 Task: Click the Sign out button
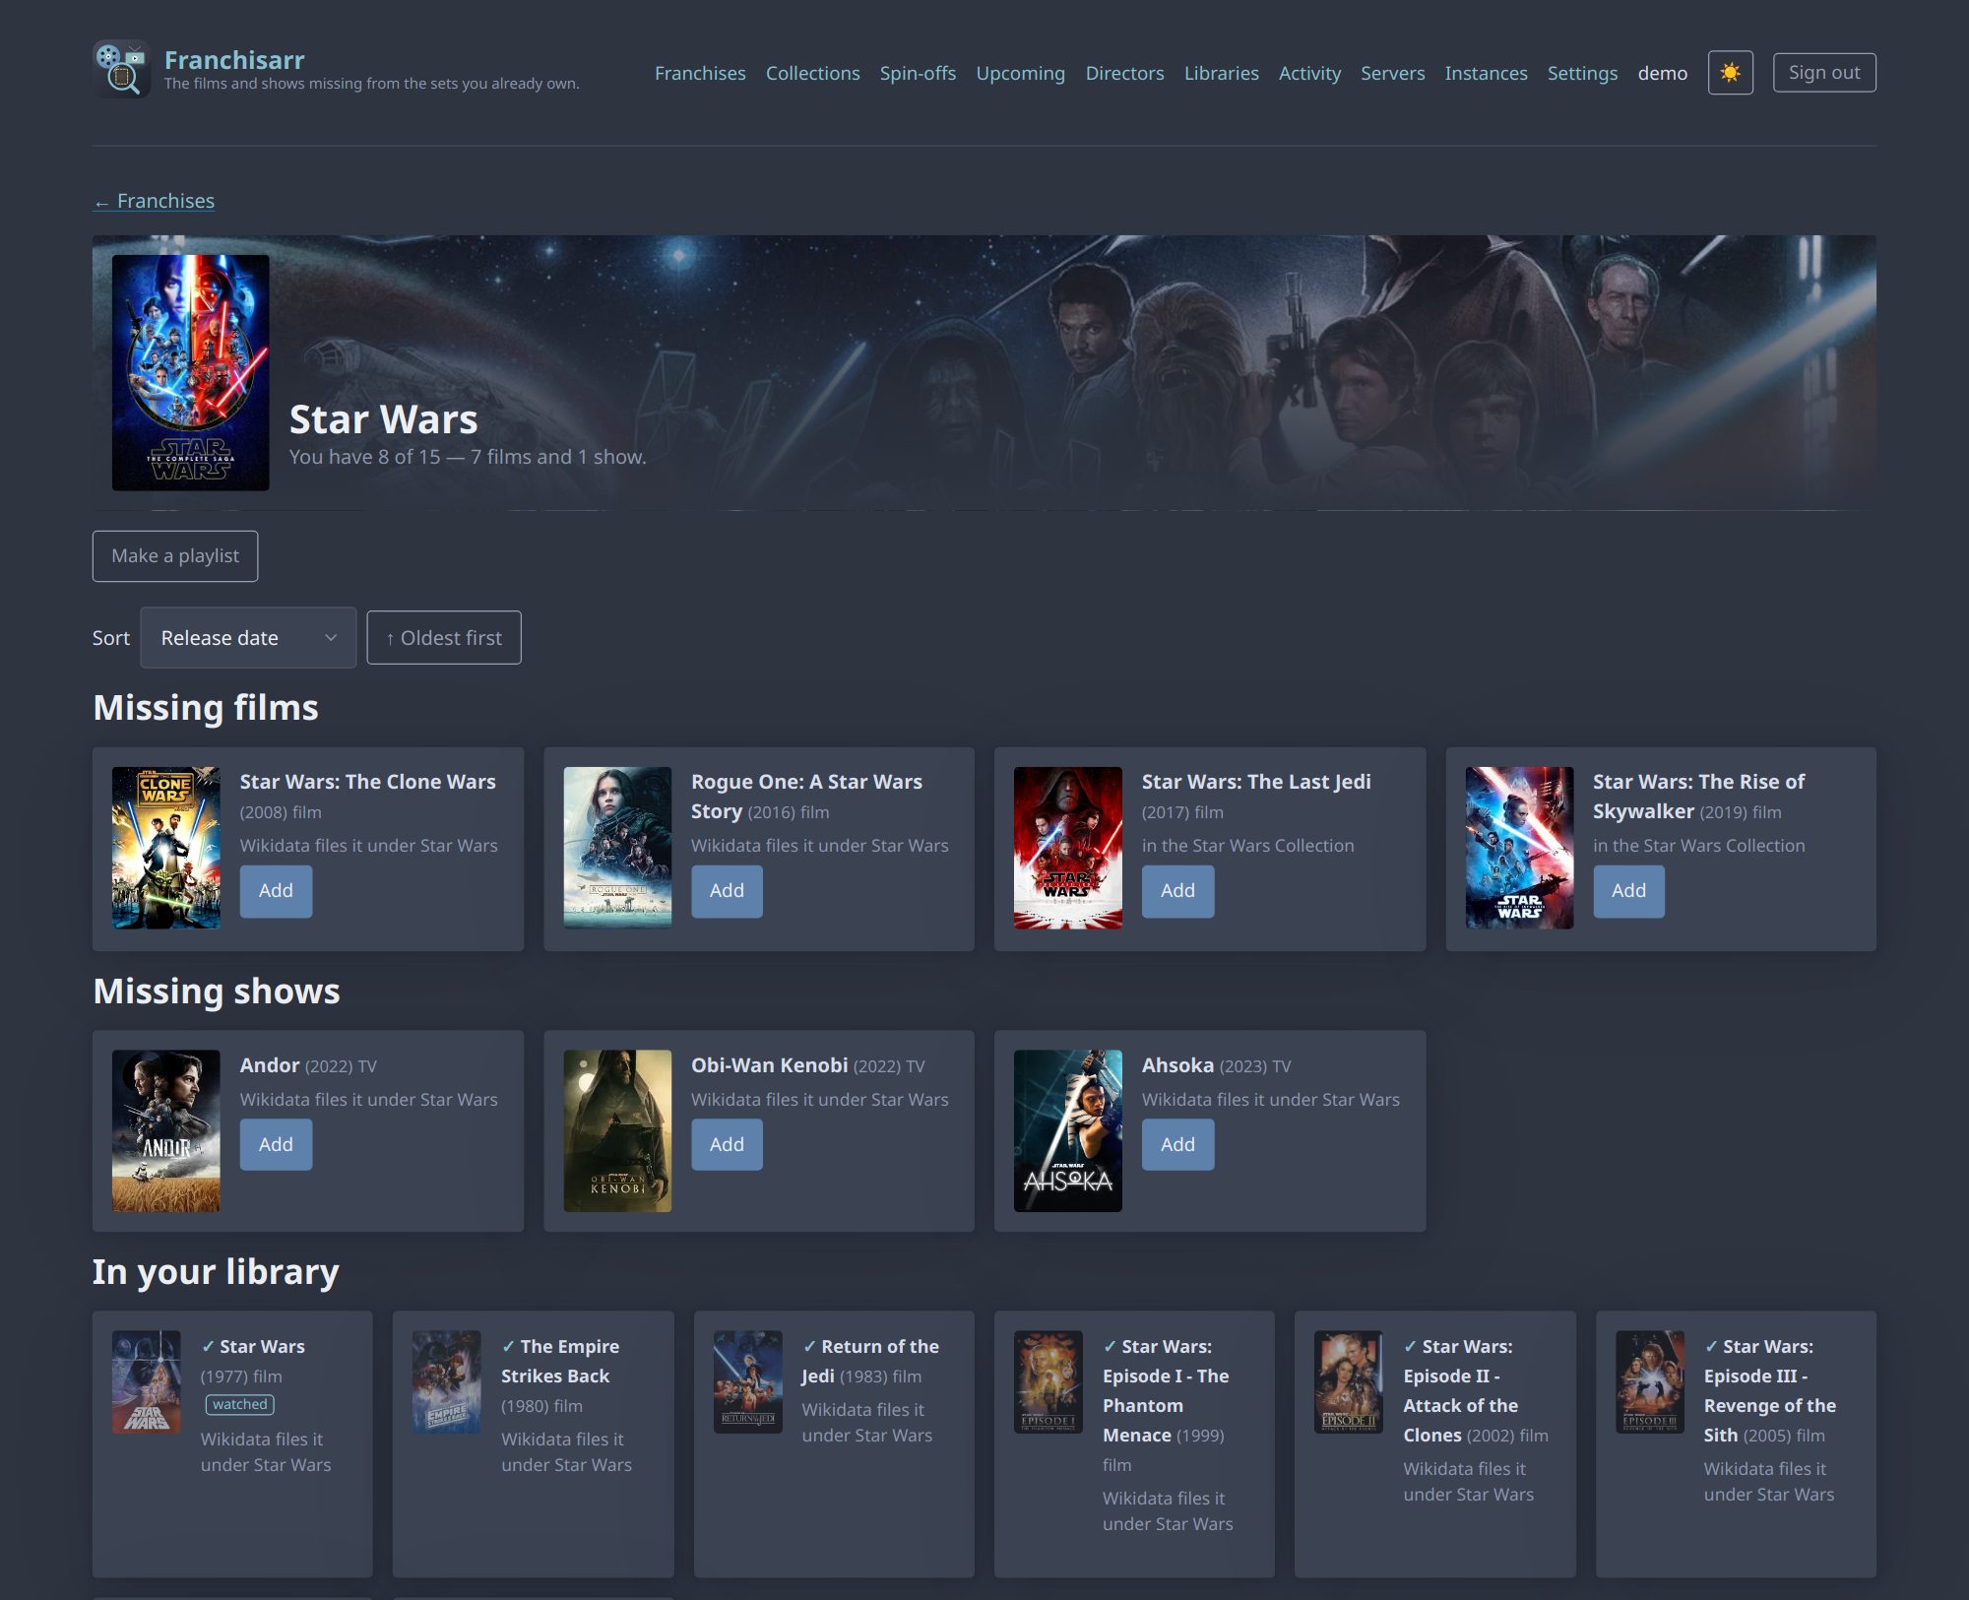(1824, 73)
